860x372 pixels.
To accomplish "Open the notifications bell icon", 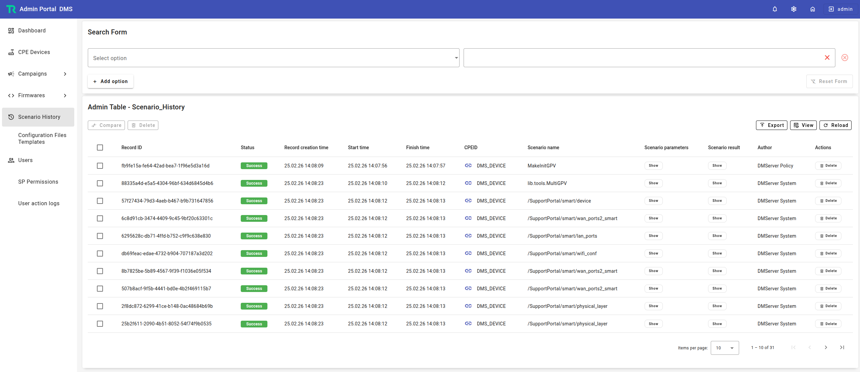I will coord(775,9).
